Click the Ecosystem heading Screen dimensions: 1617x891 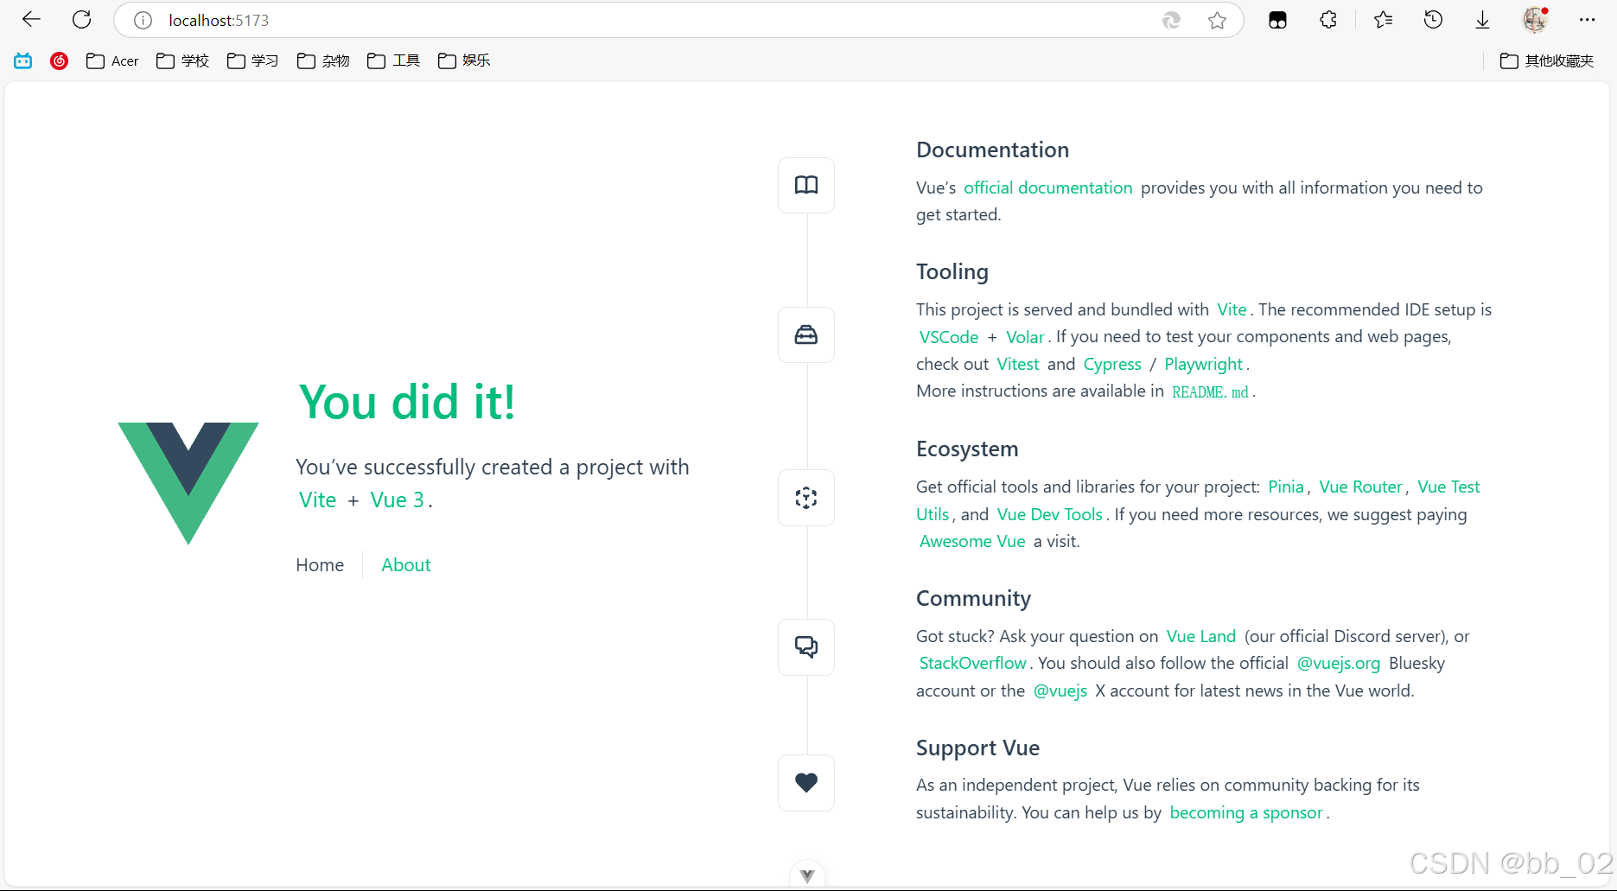tap(967, 449)
